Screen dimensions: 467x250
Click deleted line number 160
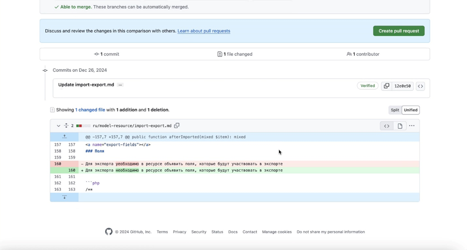click(x=58, y=164)
